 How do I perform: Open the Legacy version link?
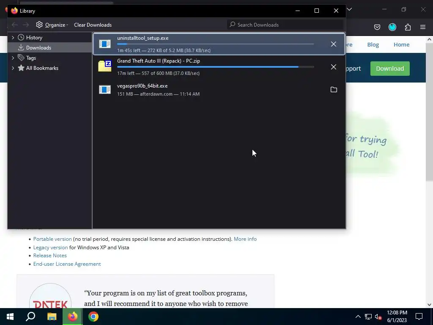[x=51, y=247]
